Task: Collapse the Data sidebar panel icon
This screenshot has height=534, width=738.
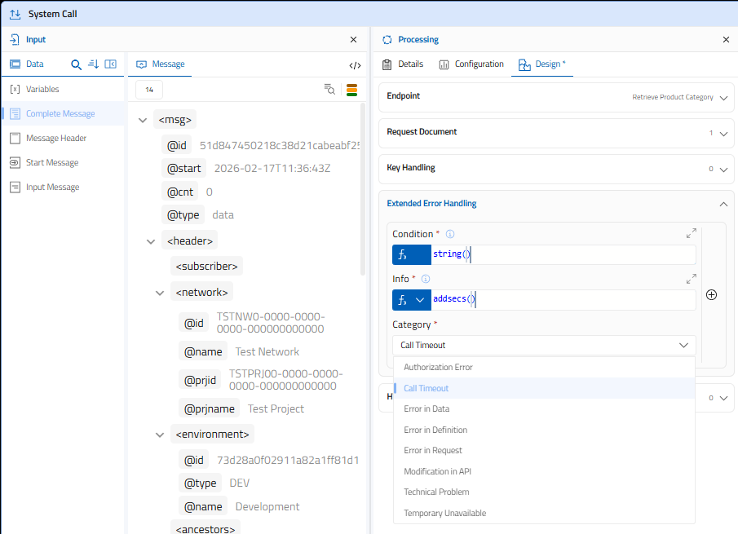Action: 111,64
